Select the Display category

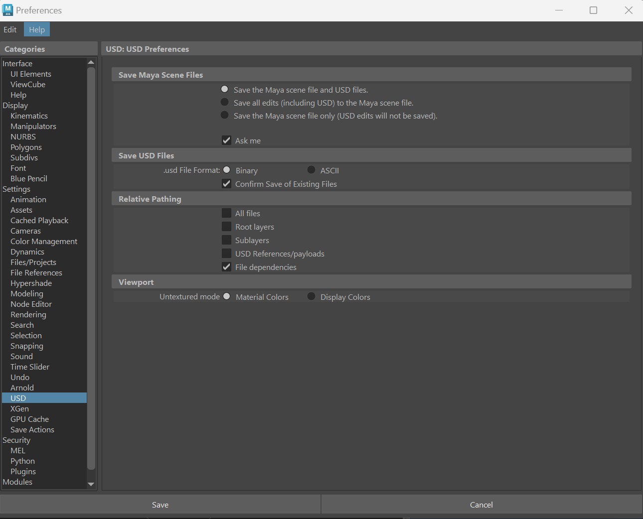click(15, 105)
